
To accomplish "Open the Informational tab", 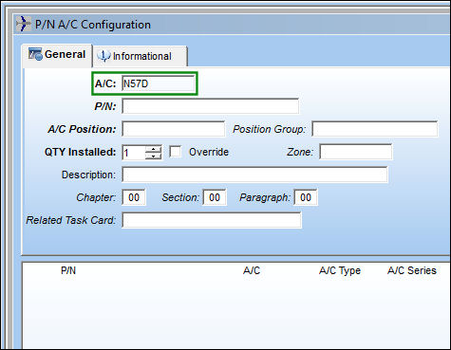I will (141, 56).
